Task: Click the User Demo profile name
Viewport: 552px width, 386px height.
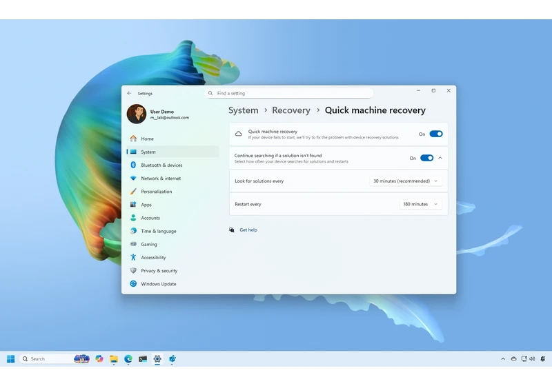Action: [162, 112]
